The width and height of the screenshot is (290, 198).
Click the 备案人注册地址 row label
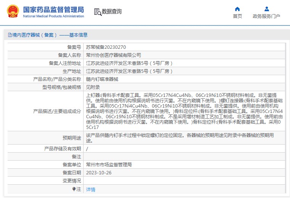coord(65,63)
